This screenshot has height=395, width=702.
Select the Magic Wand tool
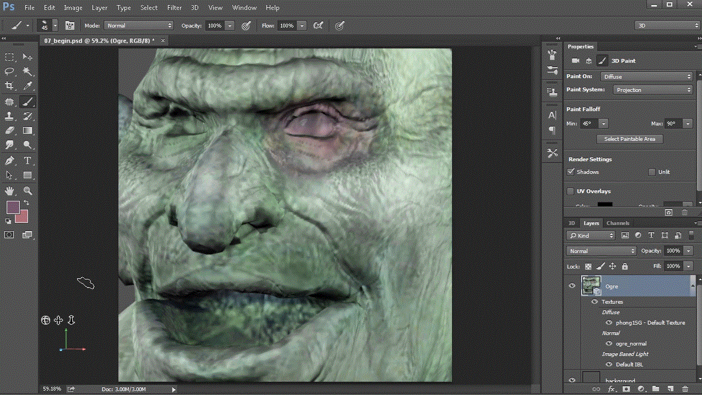click(x=28, y=72)
